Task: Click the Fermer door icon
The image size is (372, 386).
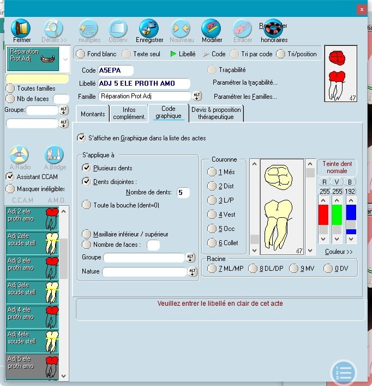Action: (x=21, y=28)
